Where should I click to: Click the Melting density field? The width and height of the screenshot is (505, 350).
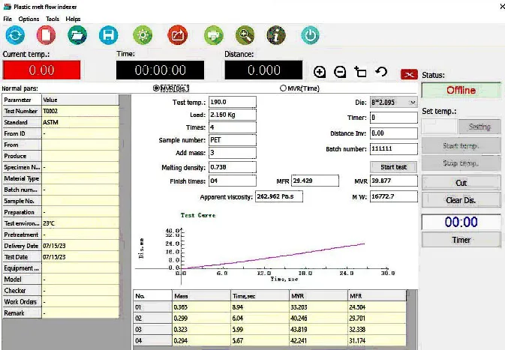pos(233,167)
